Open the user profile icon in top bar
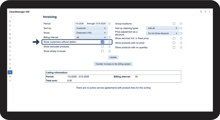 (209, 12)
